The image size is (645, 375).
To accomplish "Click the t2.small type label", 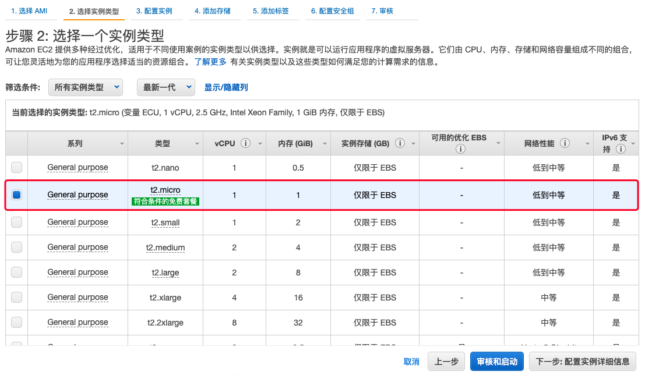I will pos(165,222).
